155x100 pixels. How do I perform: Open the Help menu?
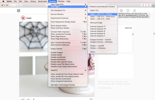coord(68,1)
